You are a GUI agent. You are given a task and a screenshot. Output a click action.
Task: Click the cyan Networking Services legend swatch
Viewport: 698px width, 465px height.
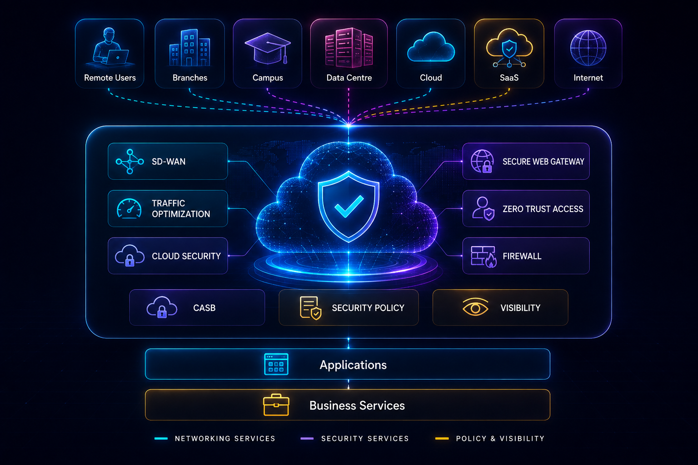[x=161, y=439]
